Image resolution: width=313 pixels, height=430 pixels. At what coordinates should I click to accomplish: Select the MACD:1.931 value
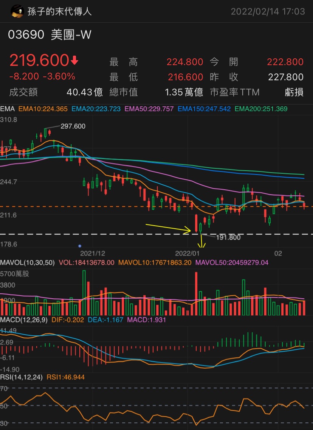[147, 320]
